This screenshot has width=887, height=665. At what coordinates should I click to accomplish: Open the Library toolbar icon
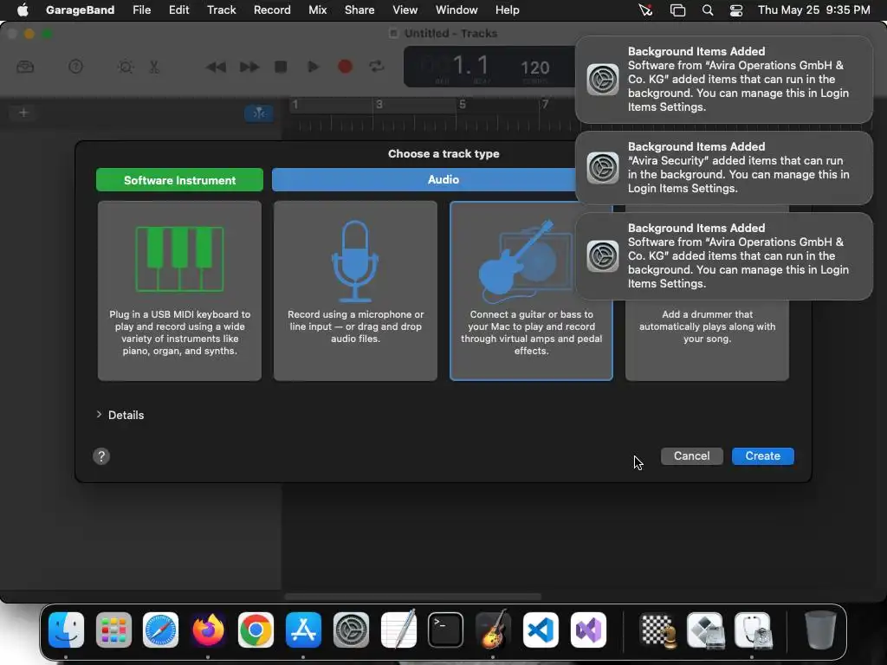pyautogui.click(x=25, y=67)
